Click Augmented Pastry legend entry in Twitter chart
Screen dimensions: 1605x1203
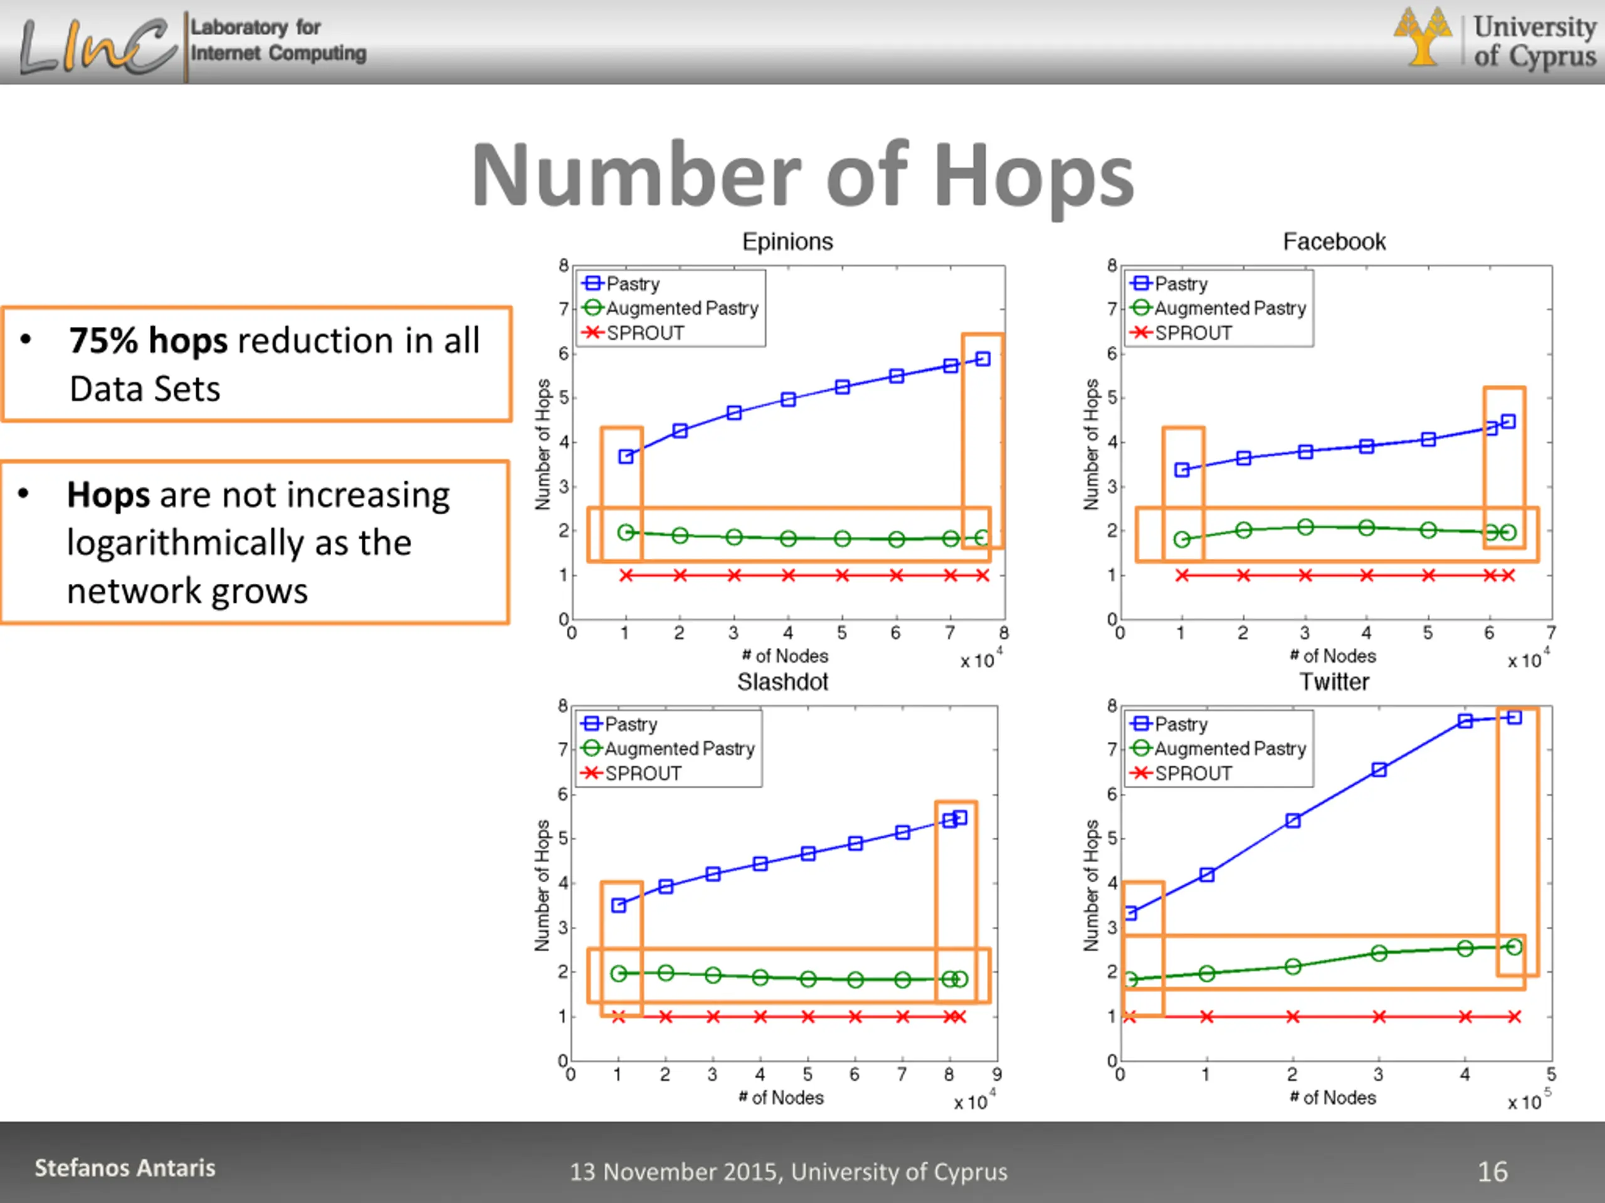[x=1218, y=748]
